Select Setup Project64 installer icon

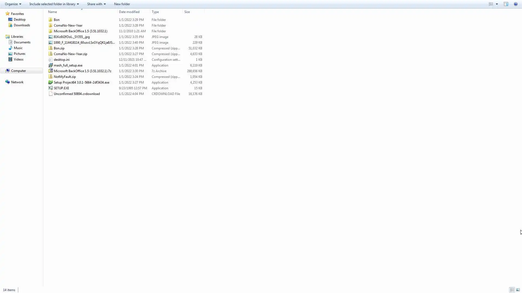click(51, 82)
